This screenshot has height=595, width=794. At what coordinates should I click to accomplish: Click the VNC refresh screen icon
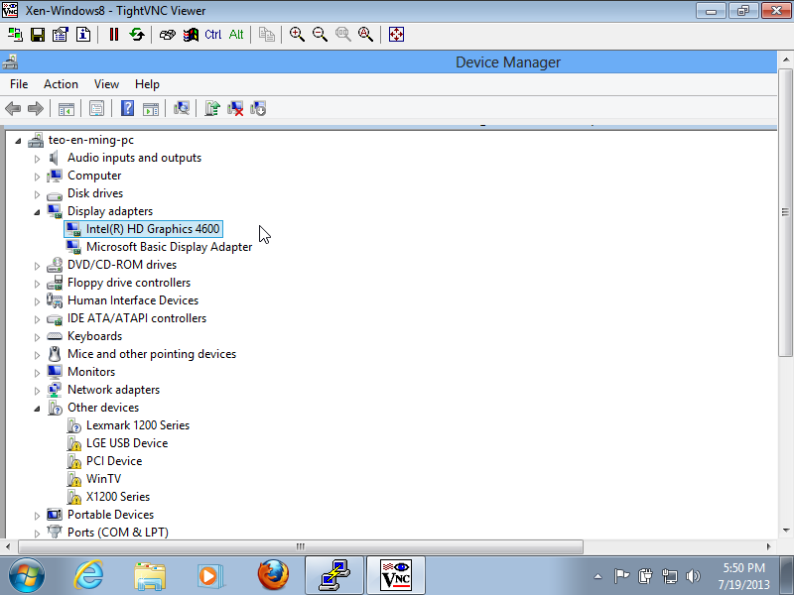(137, 34)
